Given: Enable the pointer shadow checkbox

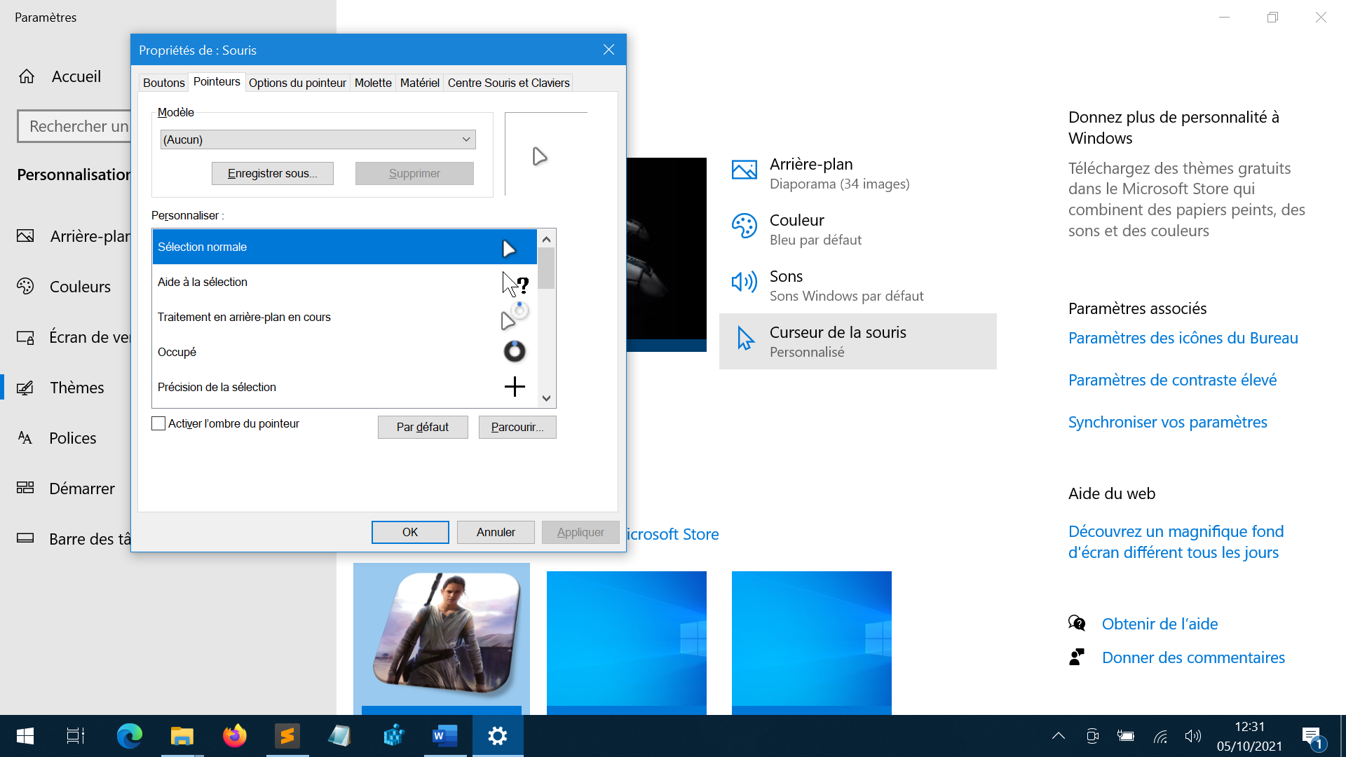Looking at the screenshot, I should (x=159, y=424).
